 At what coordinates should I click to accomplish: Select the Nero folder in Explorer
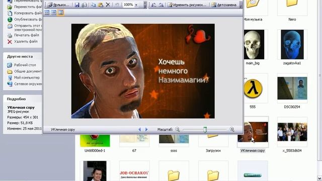coord(292,10)
